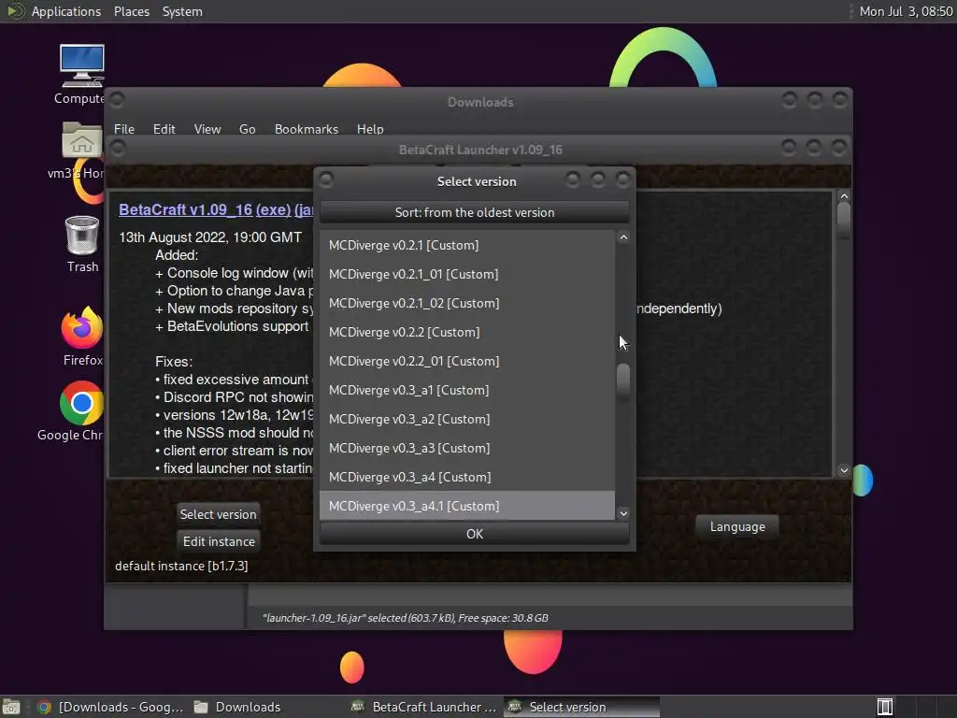957x718 pixels.
Task: Click the Applications menu logo icon
Action: click(15, 11)
